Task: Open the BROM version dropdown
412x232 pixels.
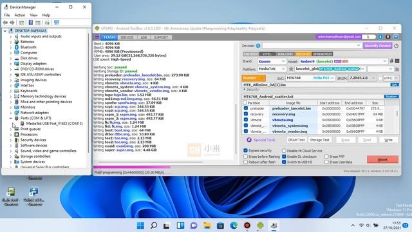Action: [362, 78]
